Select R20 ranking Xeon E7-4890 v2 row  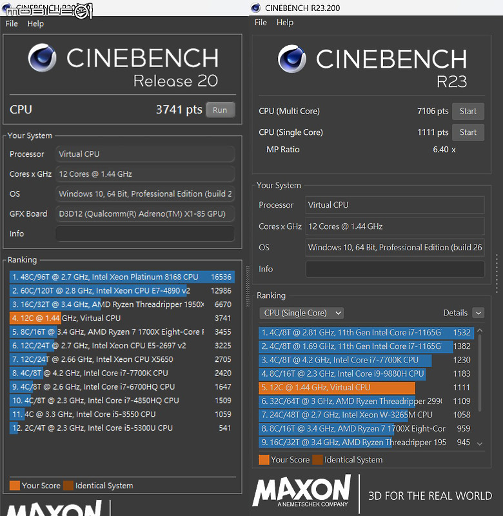122,291
